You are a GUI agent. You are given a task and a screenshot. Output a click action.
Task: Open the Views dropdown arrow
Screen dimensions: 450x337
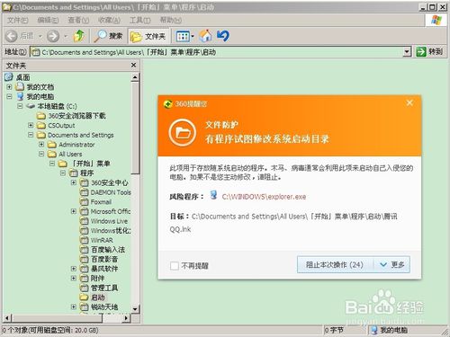[193, 36]
